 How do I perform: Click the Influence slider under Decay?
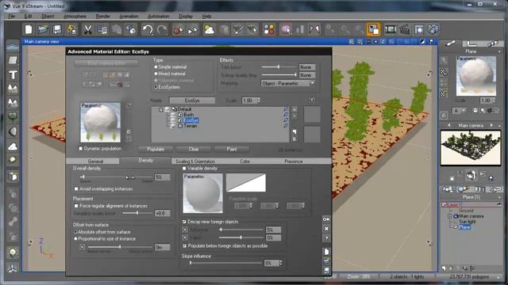click(241, 230)
